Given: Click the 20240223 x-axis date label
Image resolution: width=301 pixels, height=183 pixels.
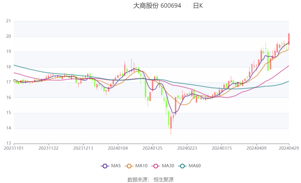Looking at the screenshot, I should click(187, 148).
